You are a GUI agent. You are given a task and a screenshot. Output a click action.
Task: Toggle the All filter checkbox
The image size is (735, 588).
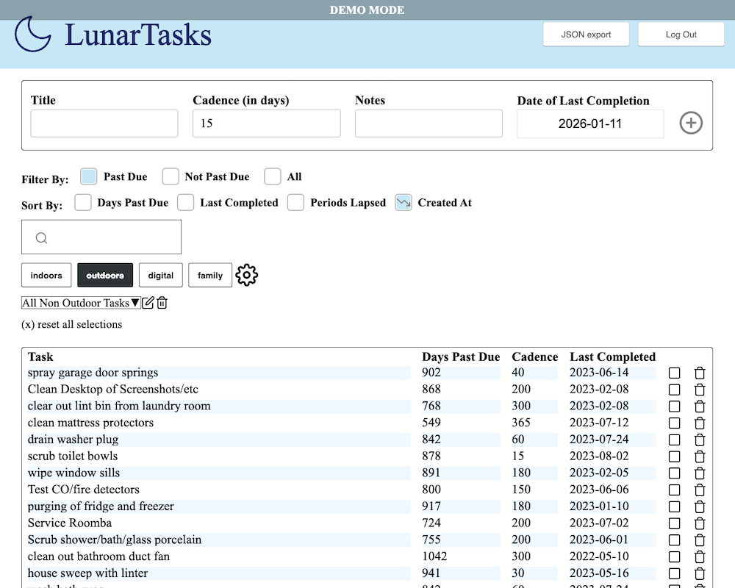(x=273, y=176)
